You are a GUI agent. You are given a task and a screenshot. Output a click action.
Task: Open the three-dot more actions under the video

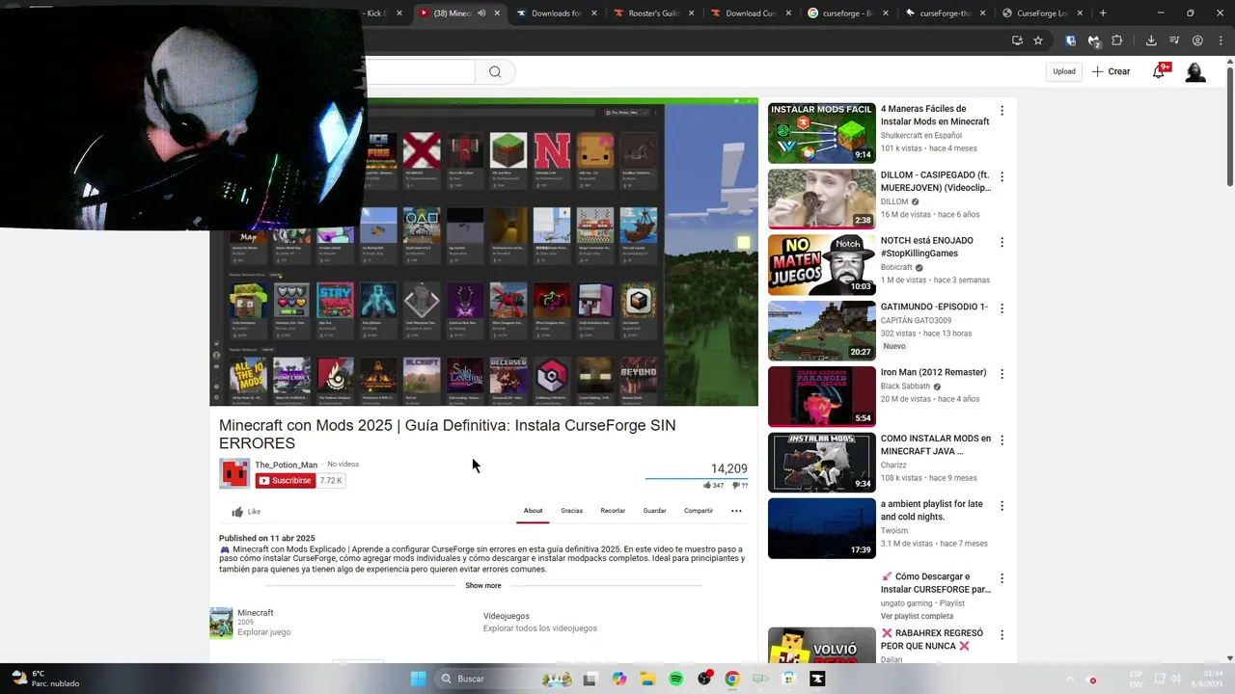[736, 511]
